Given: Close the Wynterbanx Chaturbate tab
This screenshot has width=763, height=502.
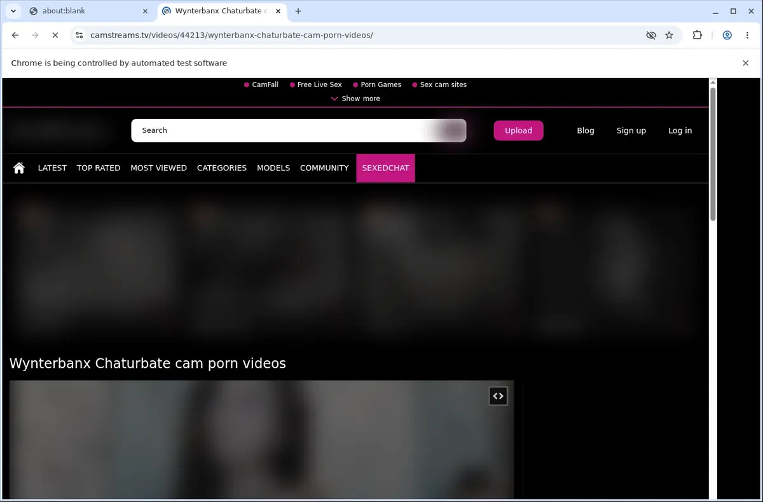Looking at the screenshot, I should click(x=278, y=11).
